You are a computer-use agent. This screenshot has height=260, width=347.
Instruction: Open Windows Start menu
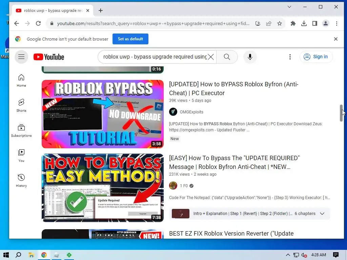[x=6, y=255]
